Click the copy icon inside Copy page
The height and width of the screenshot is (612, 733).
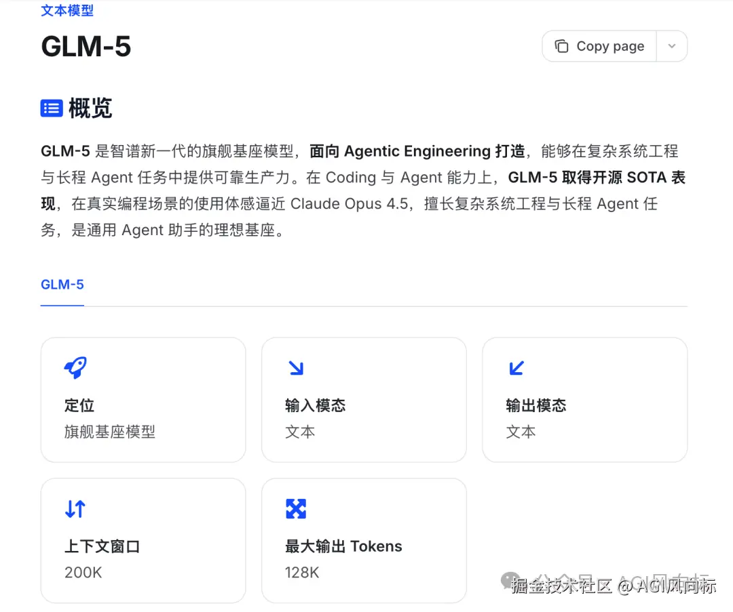coord(561,46)
